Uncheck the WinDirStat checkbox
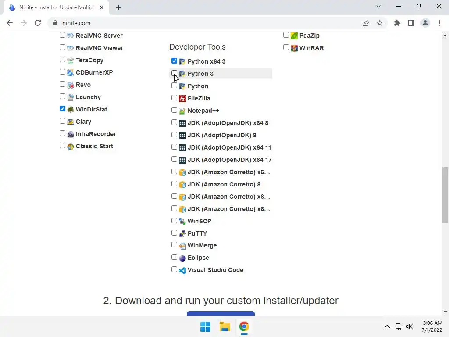This screenshot has height=337, width=449. (62, 109)
